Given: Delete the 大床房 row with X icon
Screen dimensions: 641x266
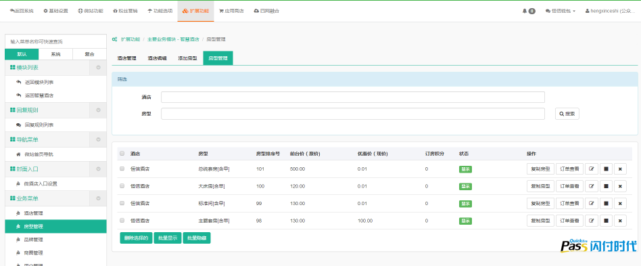Looking at the screenshot, I should pos(620,186).
